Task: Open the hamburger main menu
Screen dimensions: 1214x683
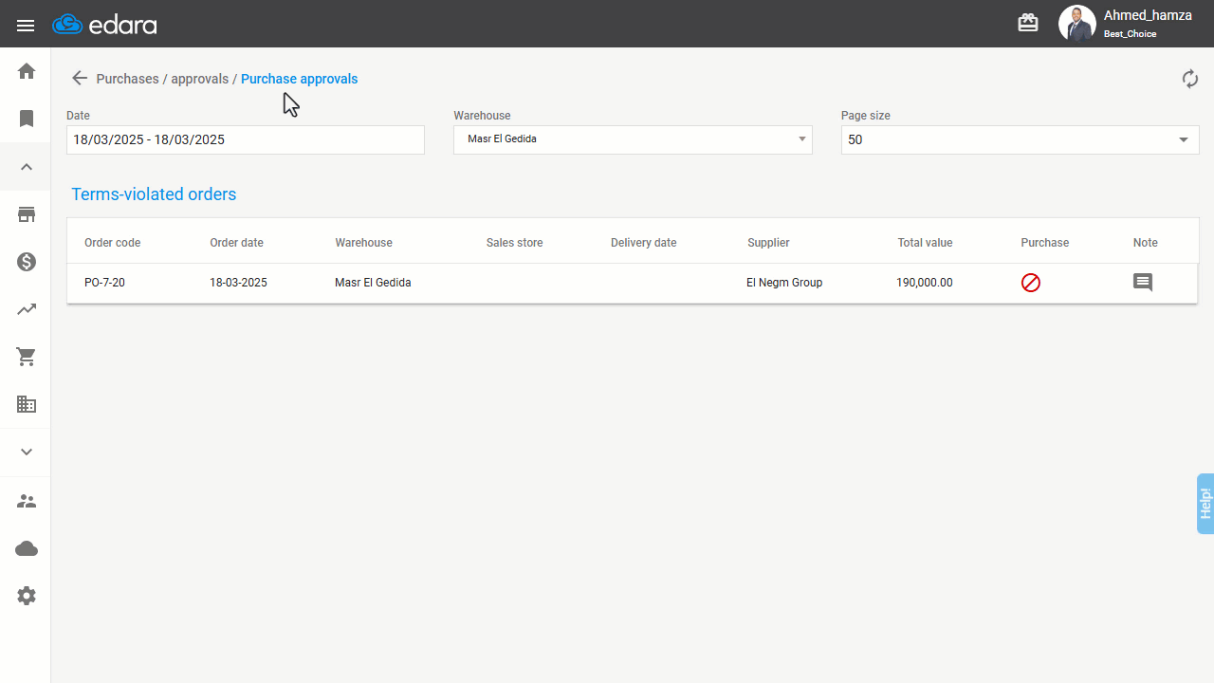Action: pos(26,26)
